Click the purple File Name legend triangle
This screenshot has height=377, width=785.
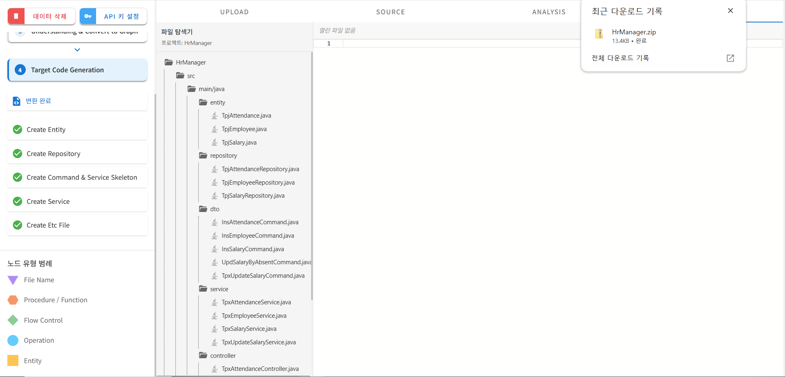click(13, 280)
